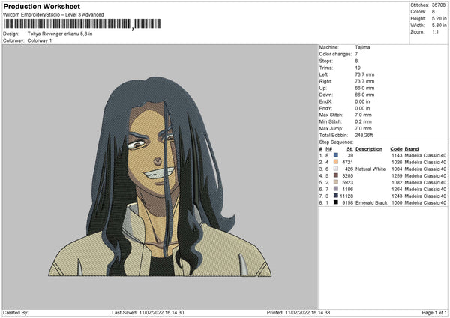Click the Created By label
Viewport: 450px width, 318px height.
(16, 313)
